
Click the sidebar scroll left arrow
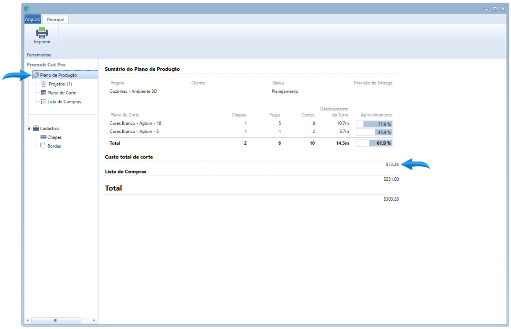coord(28,320)
